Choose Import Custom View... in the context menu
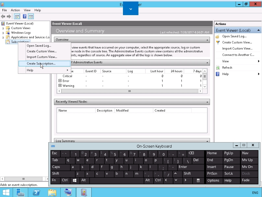Screen dimensions: 262x197 click(45, 57)
